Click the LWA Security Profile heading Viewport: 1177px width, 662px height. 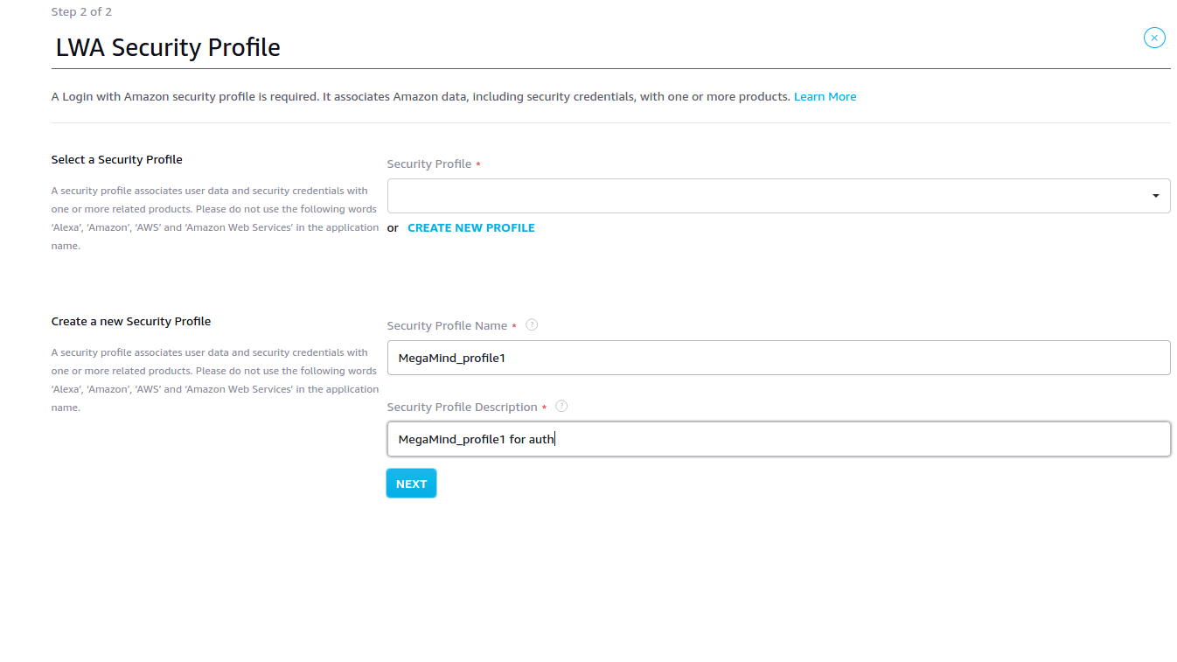[x=167, y=47]
